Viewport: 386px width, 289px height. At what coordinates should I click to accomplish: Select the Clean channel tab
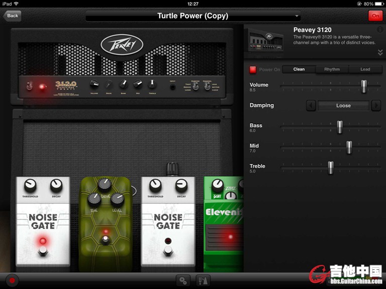[299, 69]
